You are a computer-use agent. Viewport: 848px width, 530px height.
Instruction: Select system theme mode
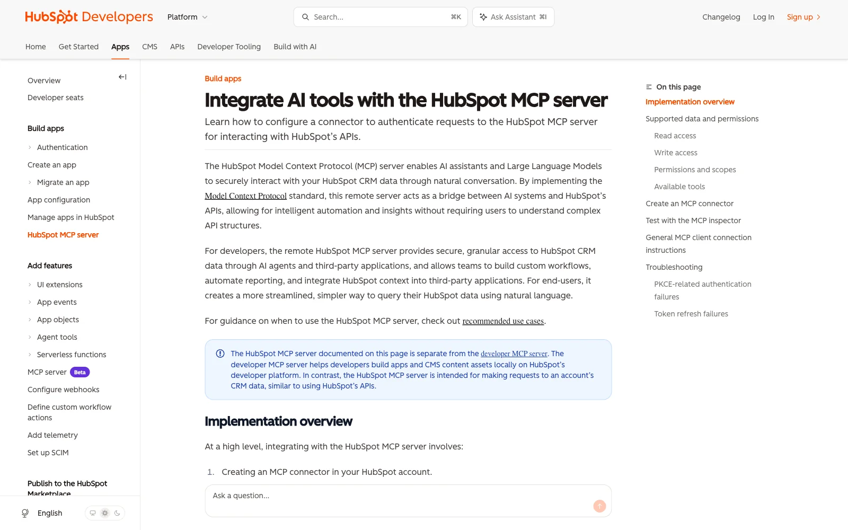(93, 513)
